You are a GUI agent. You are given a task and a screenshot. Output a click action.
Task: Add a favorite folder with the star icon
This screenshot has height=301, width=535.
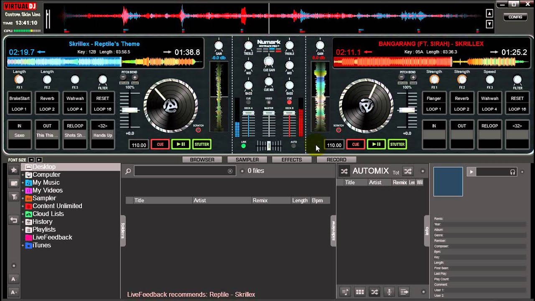click(14, 170)
